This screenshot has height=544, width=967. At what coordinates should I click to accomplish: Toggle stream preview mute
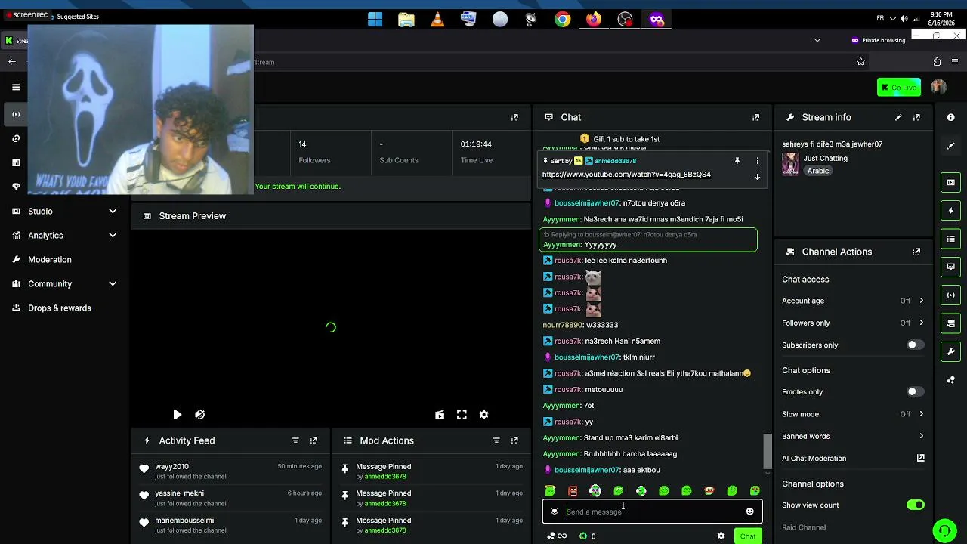coord(199,415)
